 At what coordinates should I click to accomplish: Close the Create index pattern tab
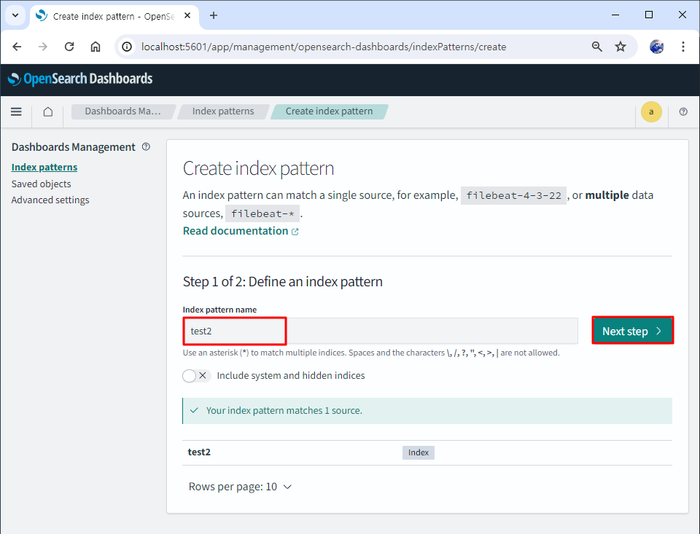187,15
